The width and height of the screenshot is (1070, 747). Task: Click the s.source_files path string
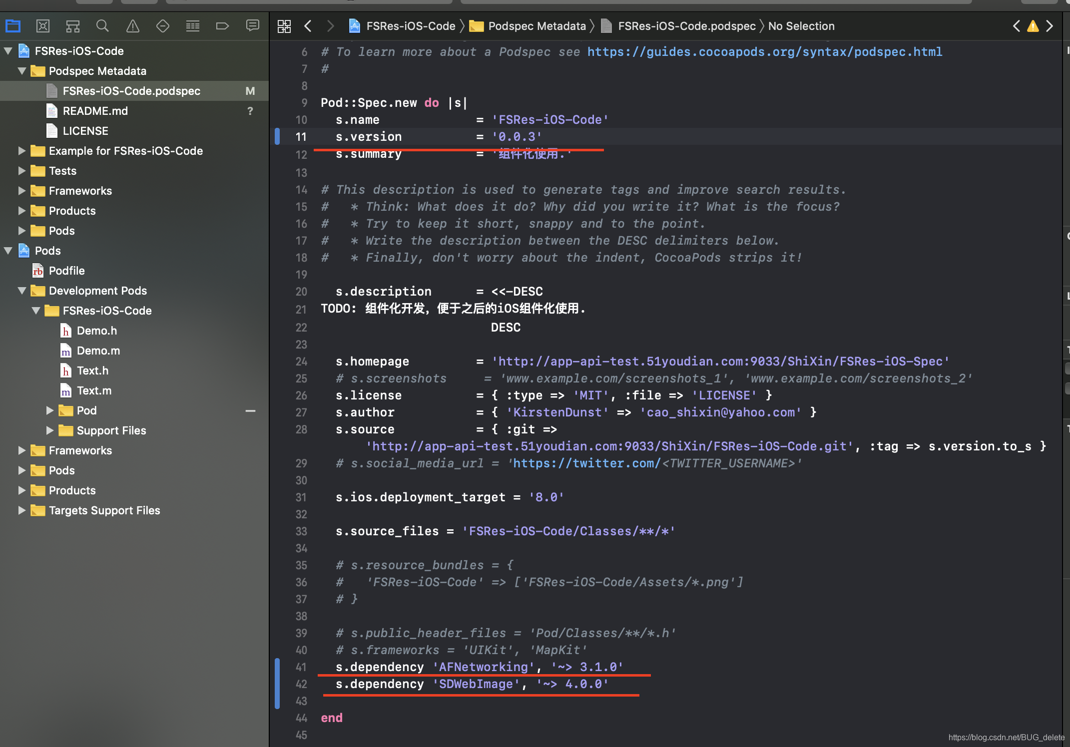click(x=568, y=531)
